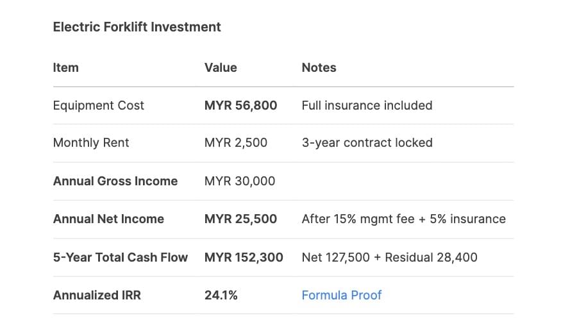Click the MYR 30,000 value cell
The height and width of the screenshot is (336, 570).
(x=240, y=181)
